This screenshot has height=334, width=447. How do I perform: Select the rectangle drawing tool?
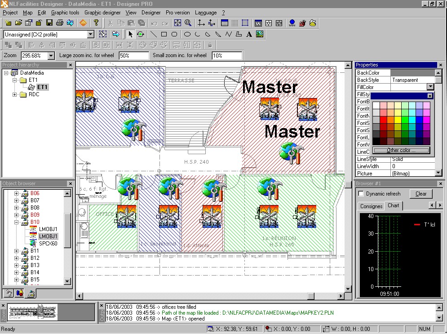point(164,34)
